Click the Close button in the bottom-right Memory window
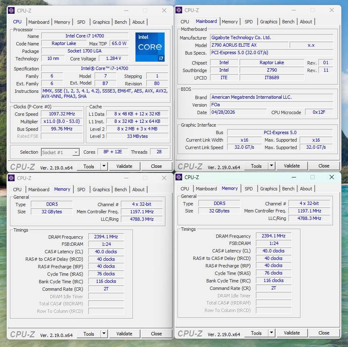348x347 pixels. (324, 333)
